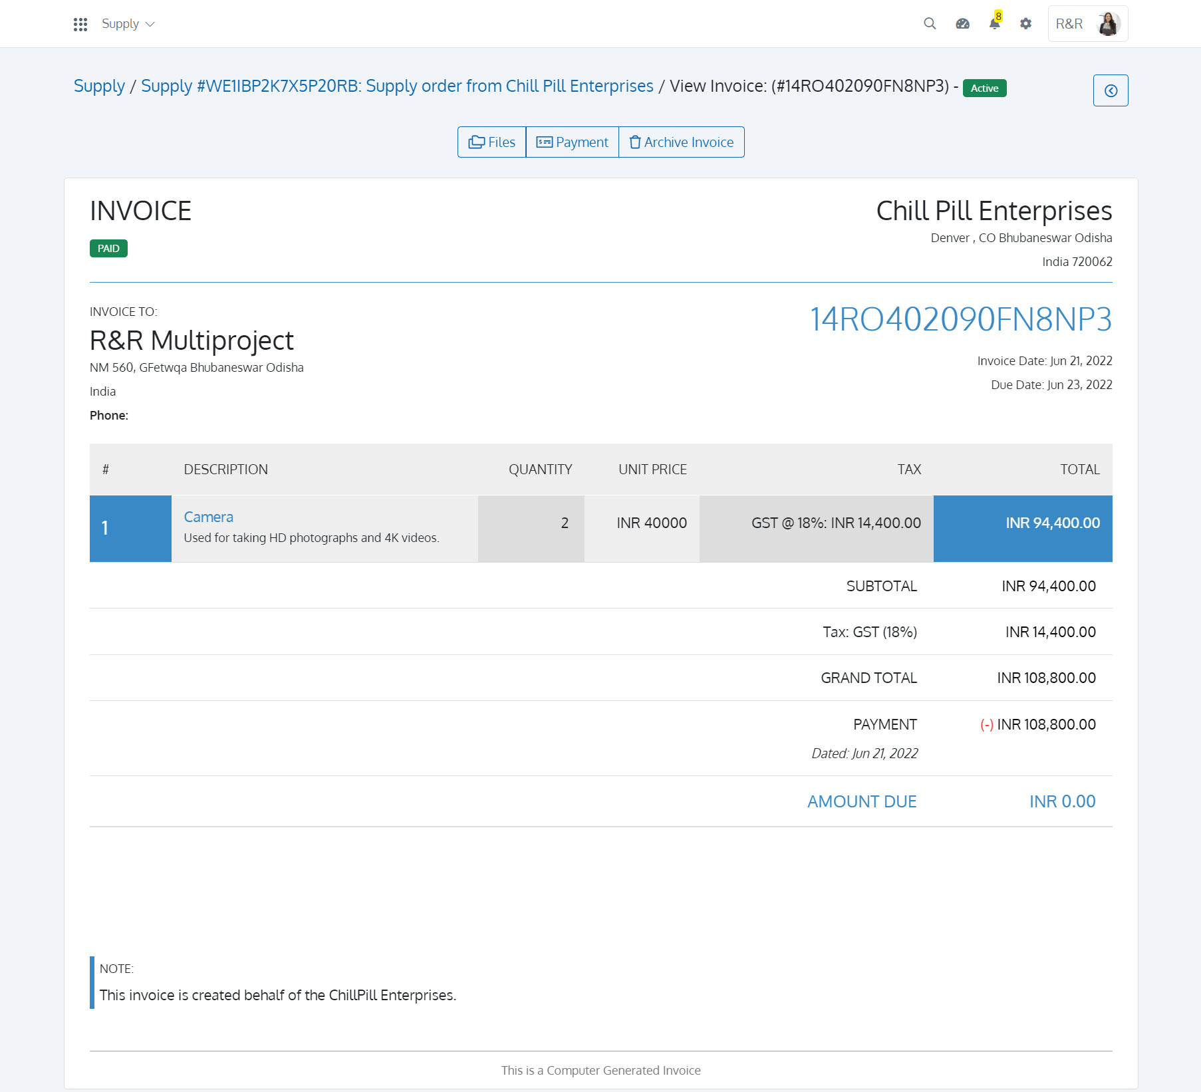Click Invoice Date: Jun 21, 2022
1201x1092 pixels.
point(1045,360)
